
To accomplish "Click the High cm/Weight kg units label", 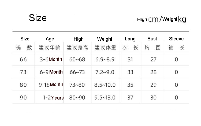I will point(161,19).
